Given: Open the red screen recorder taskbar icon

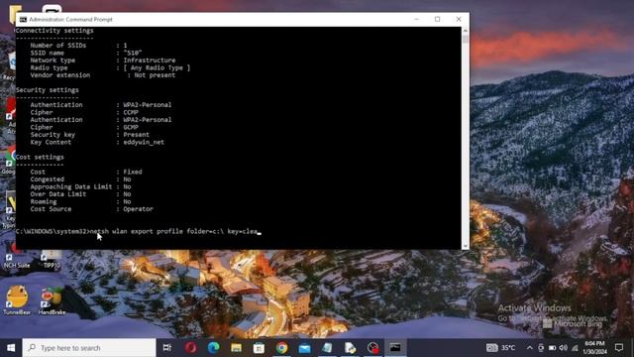Looking at the screenshot, I should [372, 348].
